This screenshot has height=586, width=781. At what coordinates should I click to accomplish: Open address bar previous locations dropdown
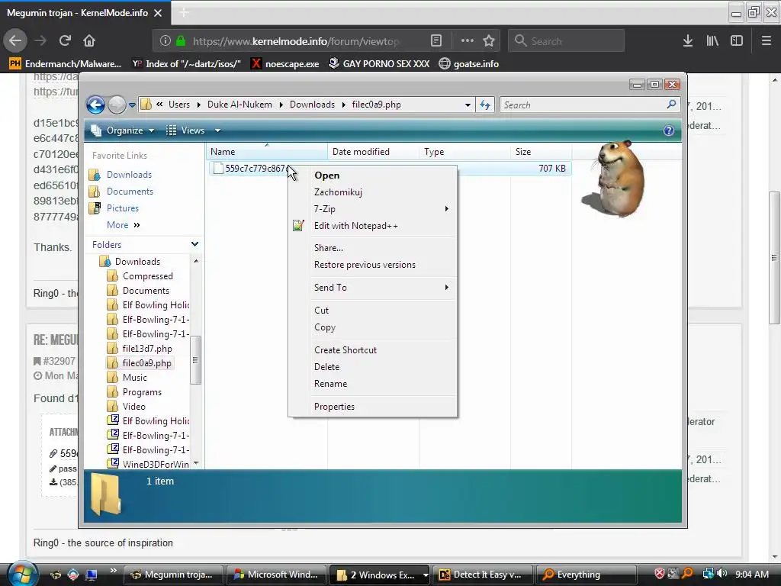(468, 105)
